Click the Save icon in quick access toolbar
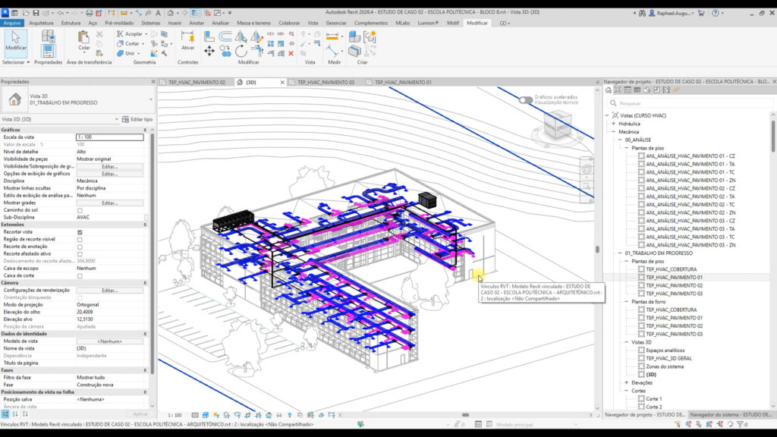 point(36,13)
